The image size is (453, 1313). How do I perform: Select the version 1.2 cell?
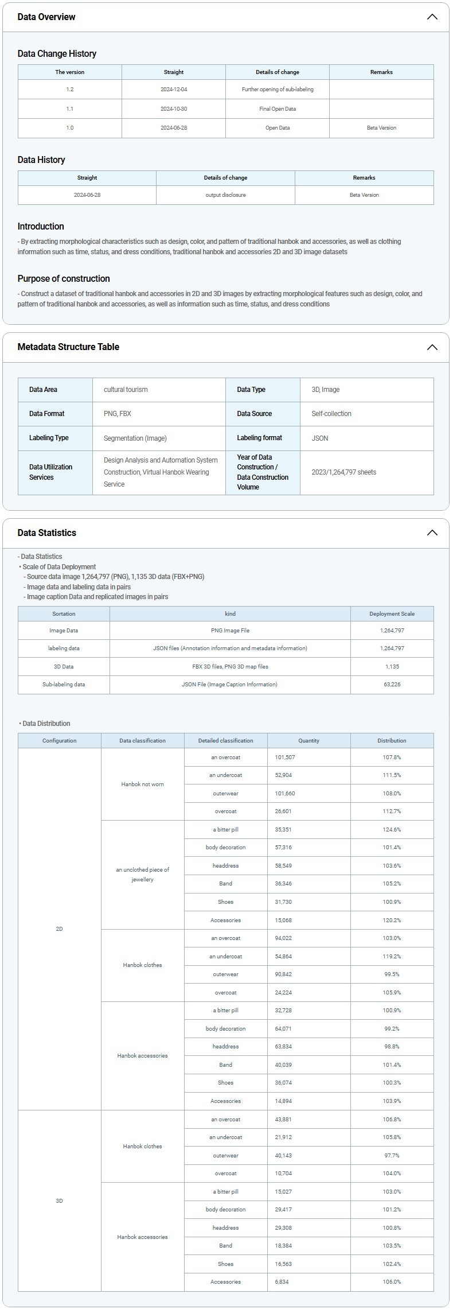(70, 90)
